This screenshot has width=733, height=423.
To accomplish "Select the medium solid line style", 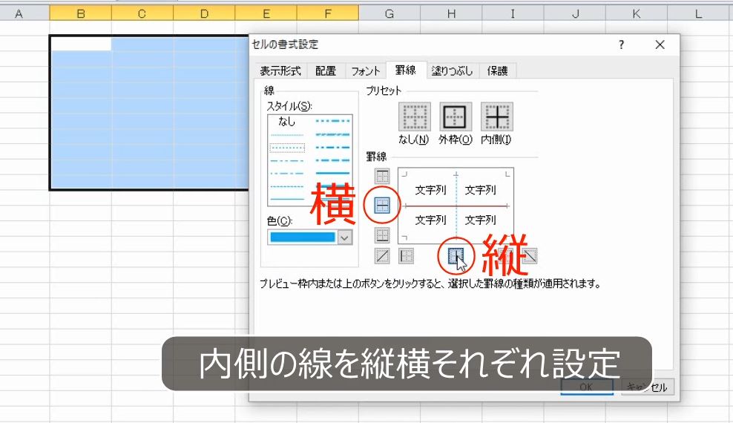I will coord(333,173).
